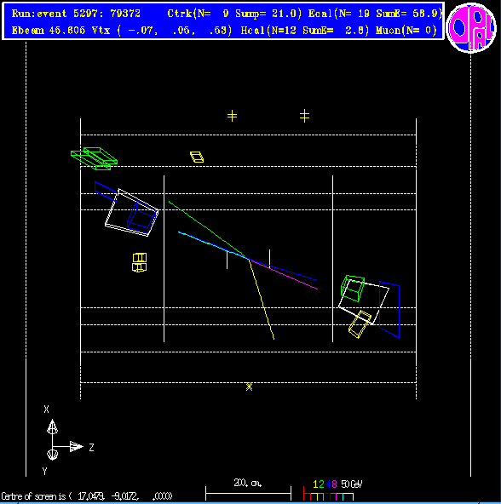501x504 pixels.
Task: Select the green calorimeter cluster at upper left
Action: (94, 158)
